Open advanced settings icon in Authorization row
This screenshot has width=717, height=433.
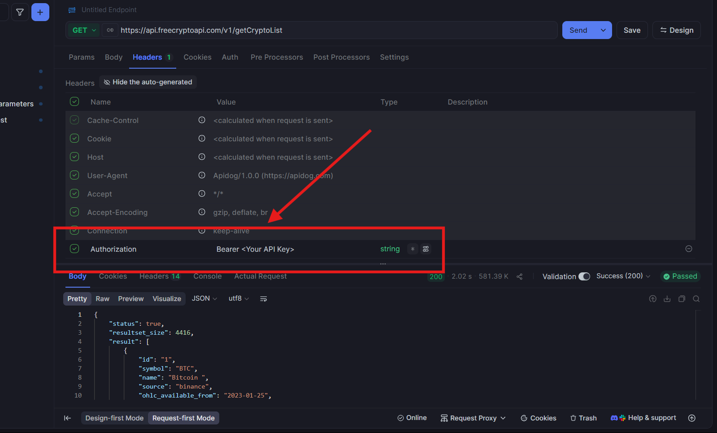click(x=426, y=249)
